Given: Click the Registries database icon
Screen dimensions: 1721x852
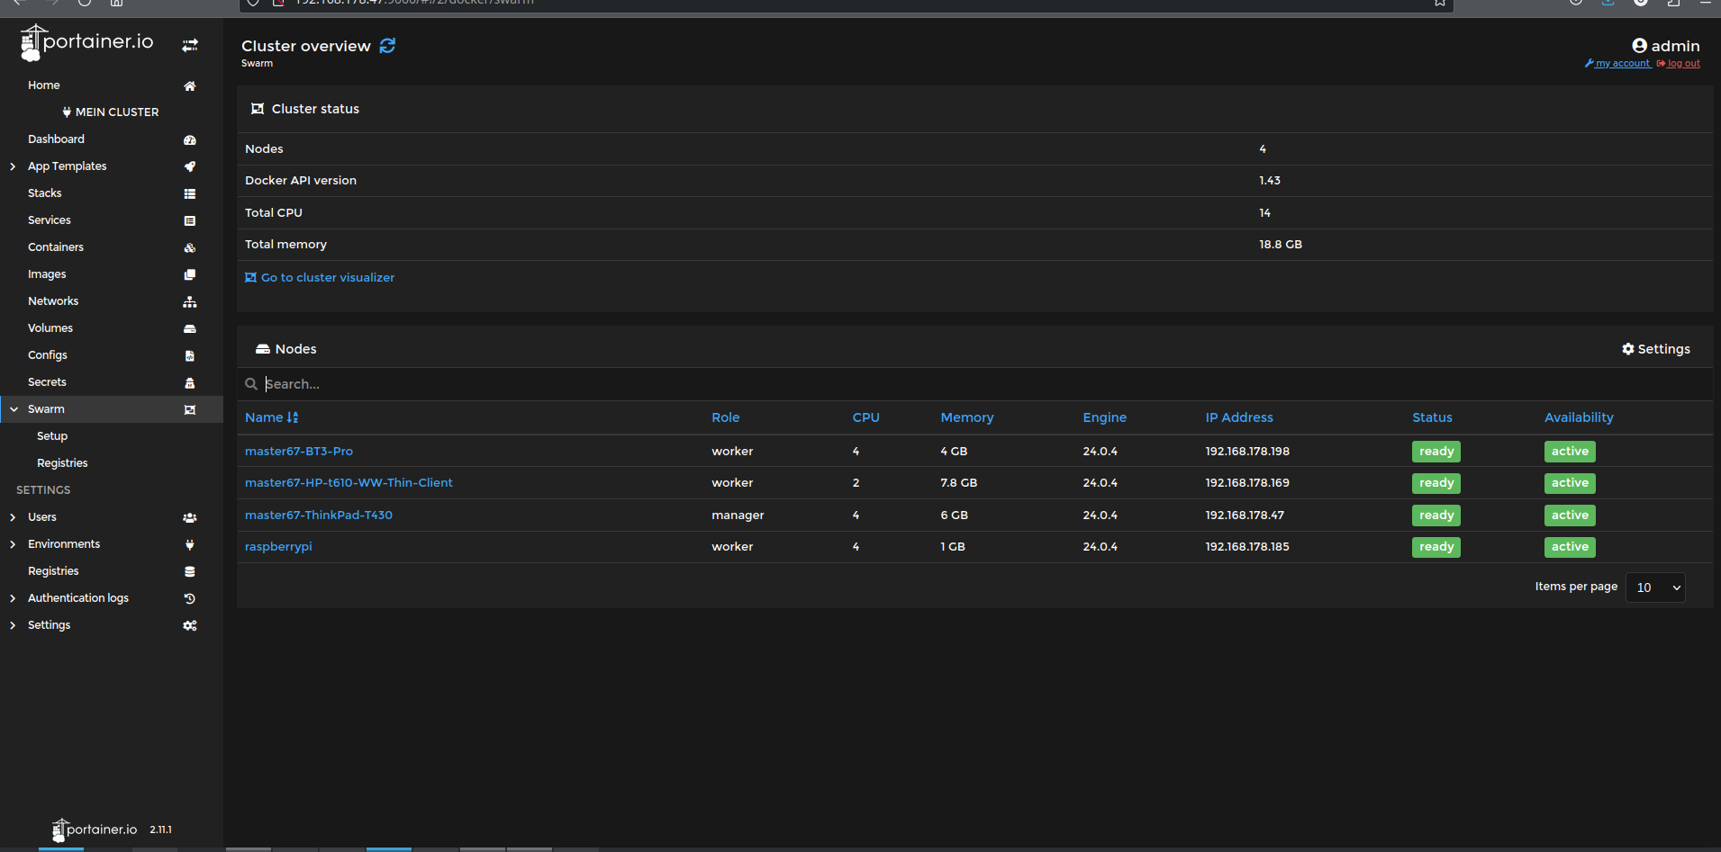Looking at the screenshot, I should click(190, 571).
